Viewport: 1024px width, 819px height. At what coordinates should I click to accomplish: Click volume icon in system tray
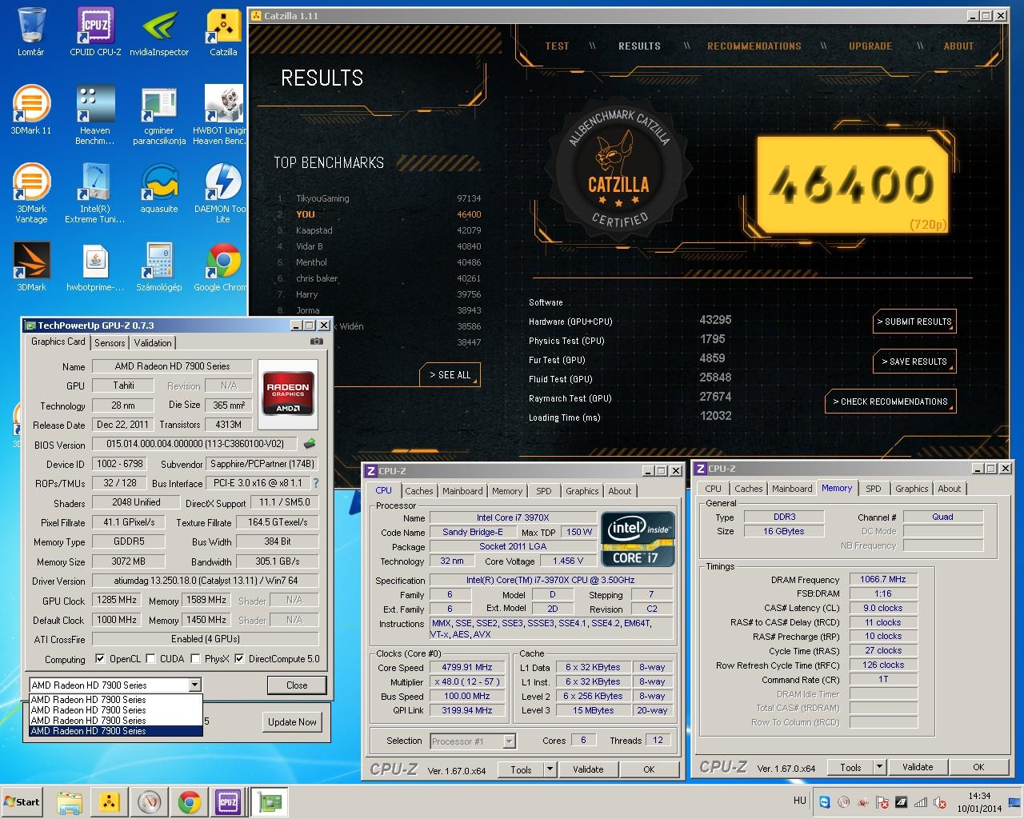point(940,802)
